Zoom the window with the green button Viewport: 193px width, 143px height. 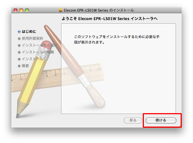[27, 10]
